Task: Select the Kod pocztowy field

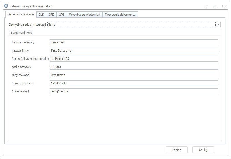Action: [134, 67]
